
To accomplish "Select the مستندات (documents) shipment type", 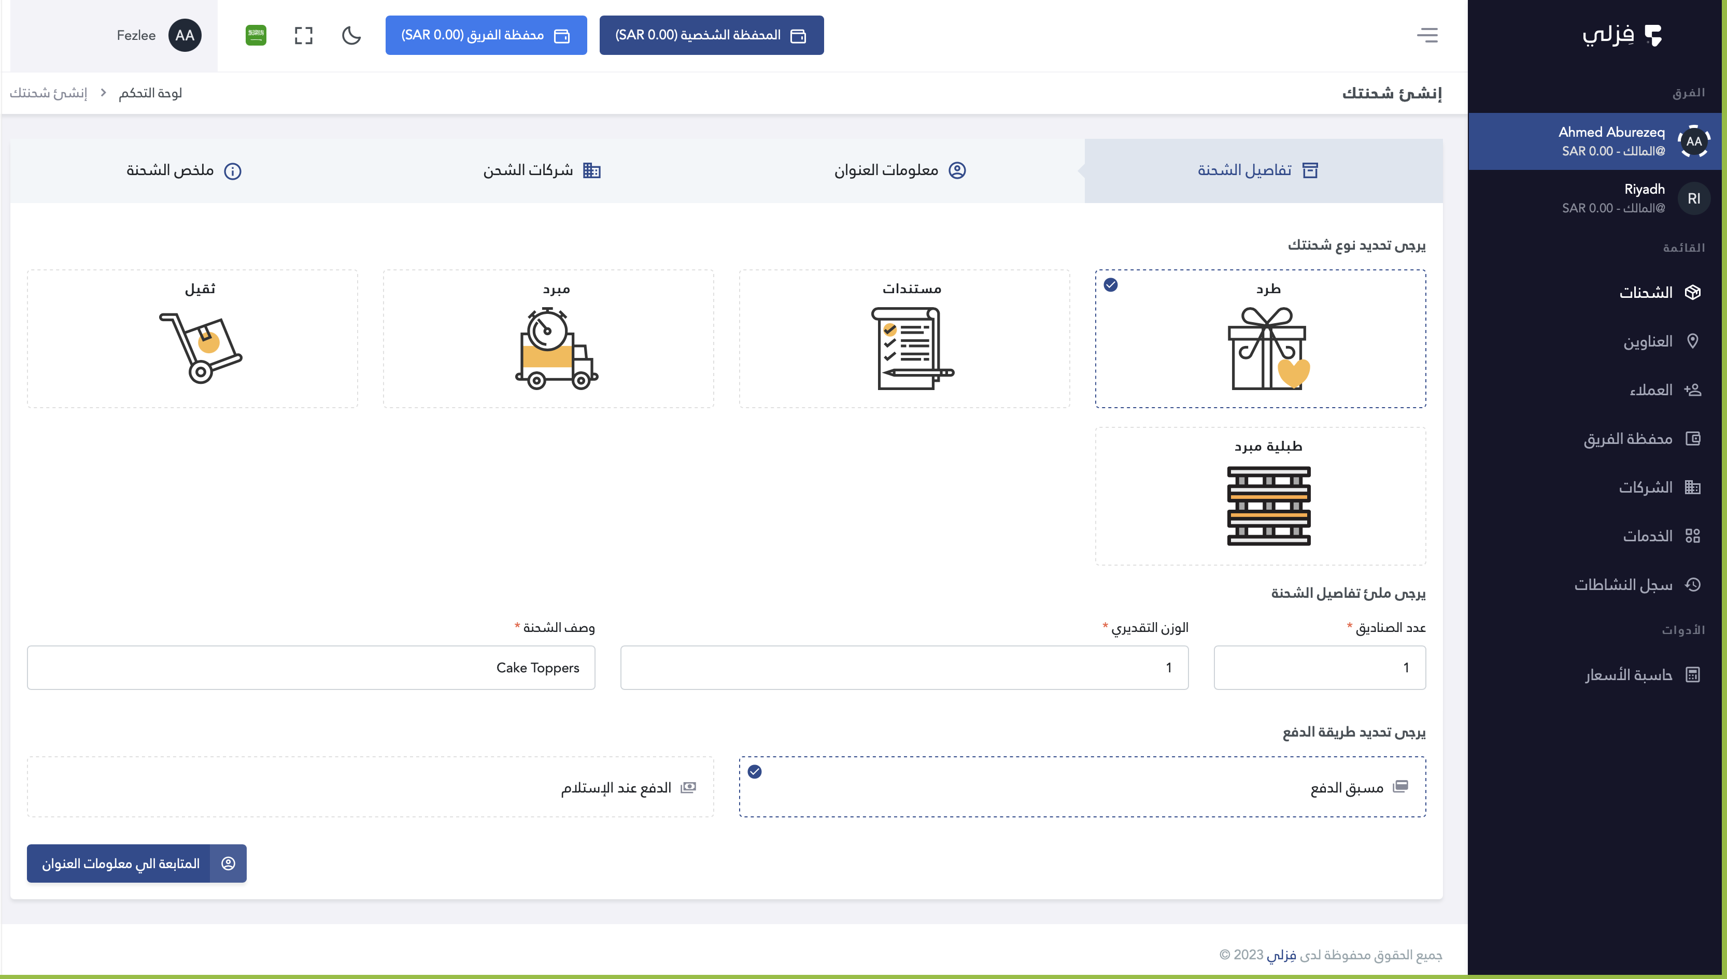I will pyautogui.click(x=903, y=338).
